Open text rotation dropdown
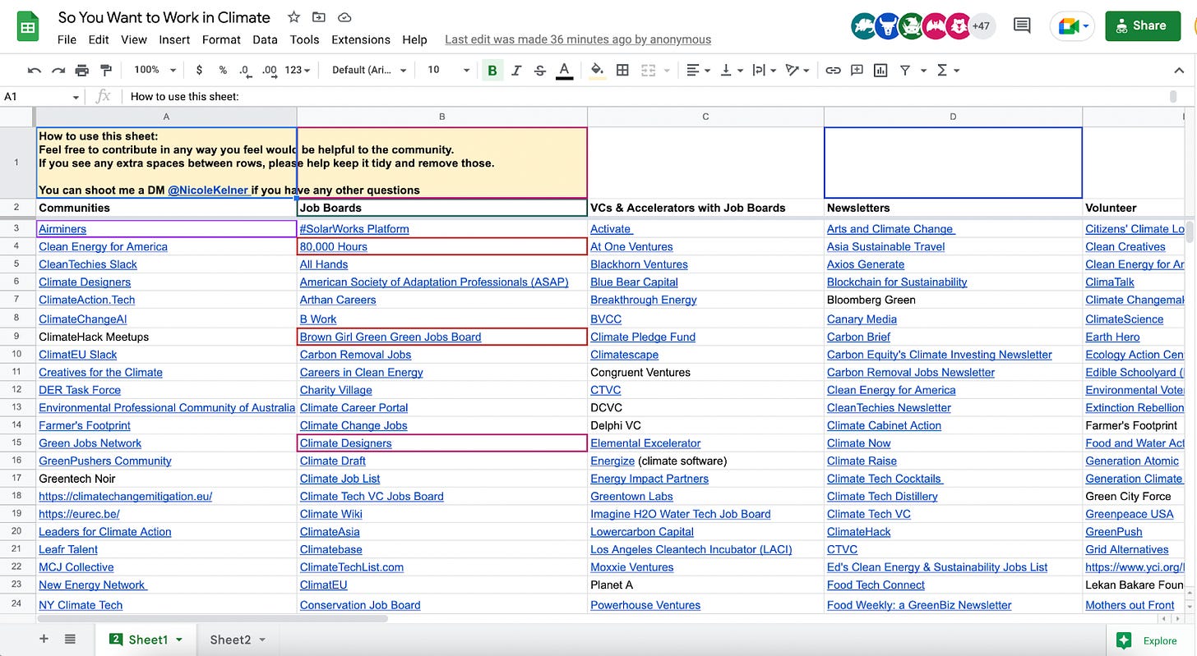Screen dimensions: 1197x656 point(797,71)
